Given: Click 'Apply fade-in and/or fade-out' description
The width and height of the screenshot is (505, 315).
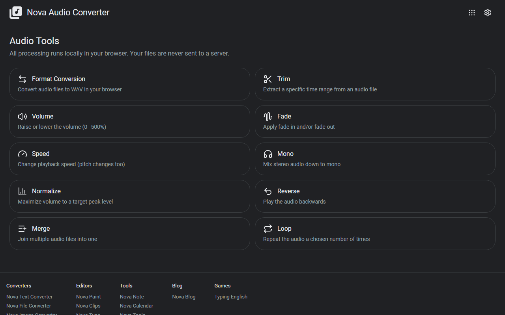Looking at the screenshot, I should pos(299,127).
